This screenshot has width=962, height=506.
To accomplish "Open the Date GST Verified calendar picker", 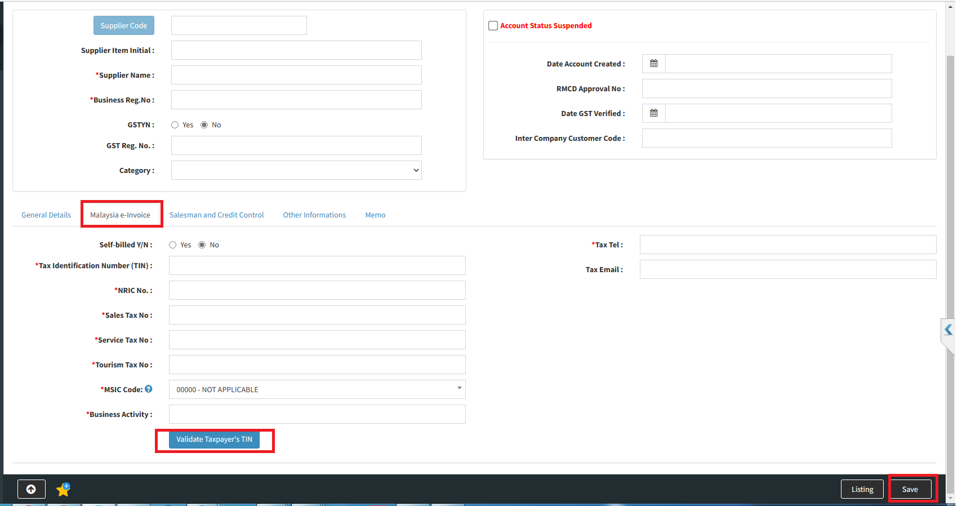I will tap(653, 113).
